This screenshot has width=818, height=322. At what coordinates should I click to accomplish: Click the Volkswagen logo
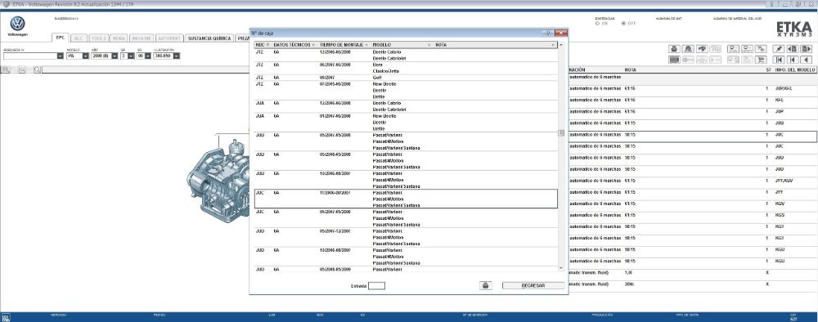coord(18,24)
